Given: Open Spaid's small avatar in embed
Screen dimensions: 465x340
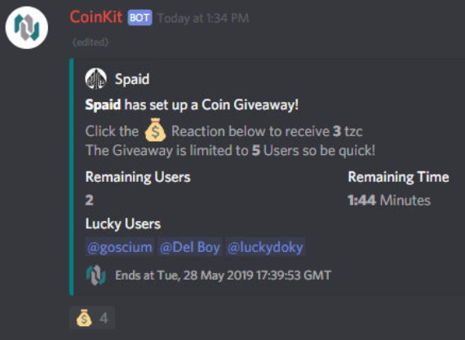Looking at the screenshot, I should (x=96, y=79).
